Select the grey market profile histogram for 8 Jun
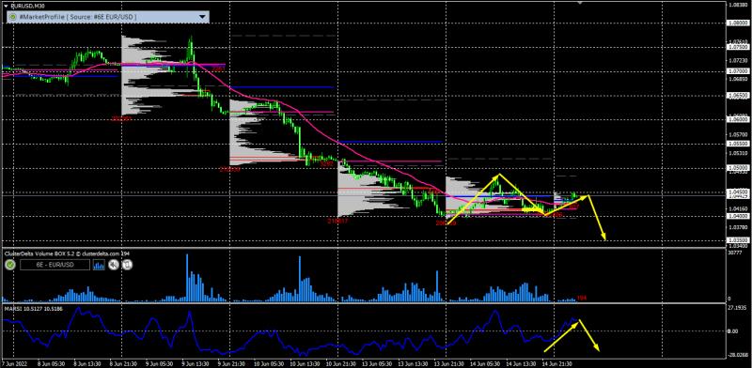This screenshot has height=368, width=752. (x=144, y=75)
